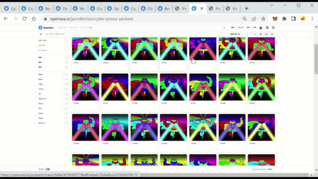
Task: Click the share page icon
Action: coord(254,19)
